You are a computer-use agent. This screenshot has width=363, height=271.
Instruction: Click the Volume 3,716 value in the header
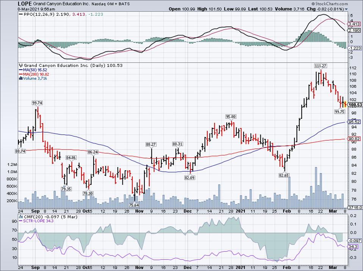click(289, 9)
